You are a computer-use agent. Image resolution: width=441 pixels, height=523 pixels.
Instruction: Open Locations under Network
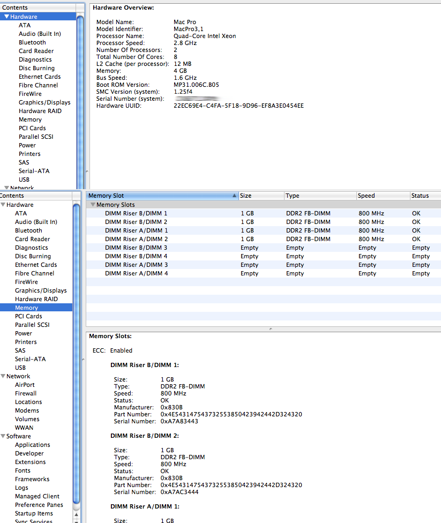(x=28, y=402)
